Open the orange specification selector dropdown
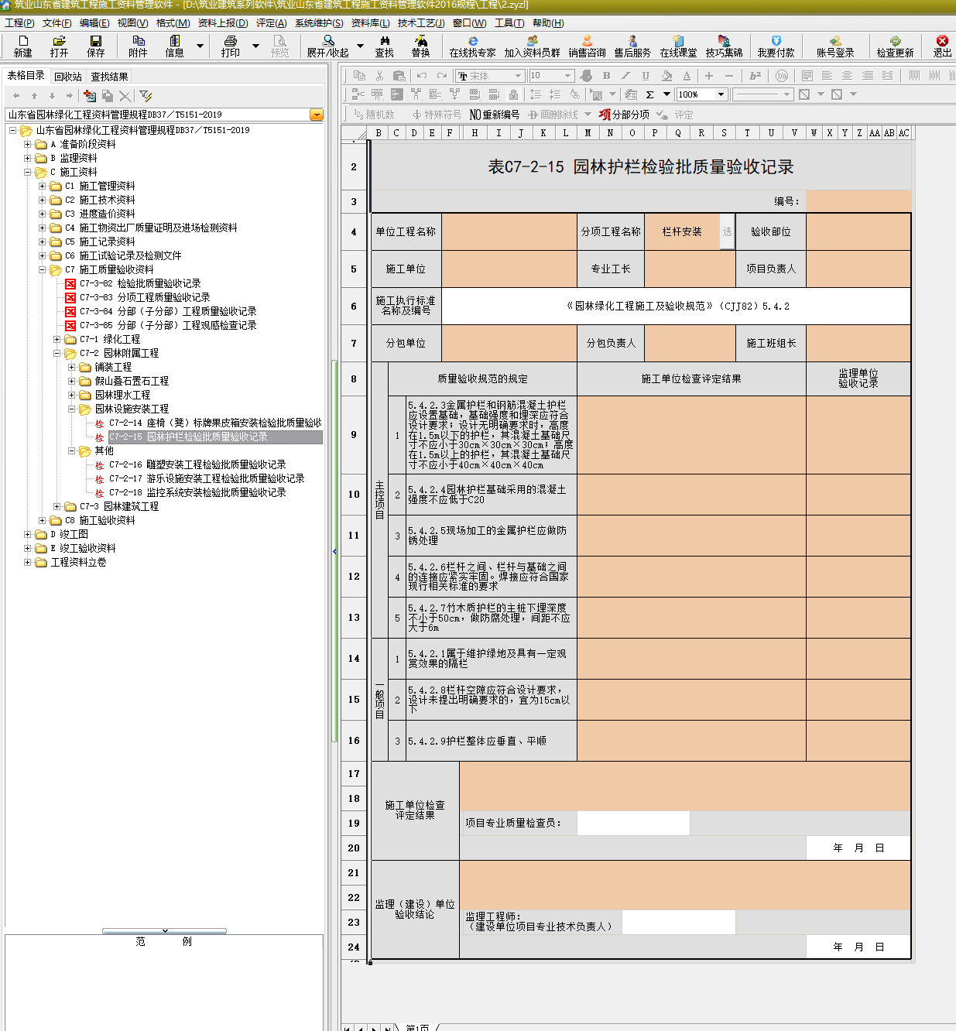 (x=316, y=115)
